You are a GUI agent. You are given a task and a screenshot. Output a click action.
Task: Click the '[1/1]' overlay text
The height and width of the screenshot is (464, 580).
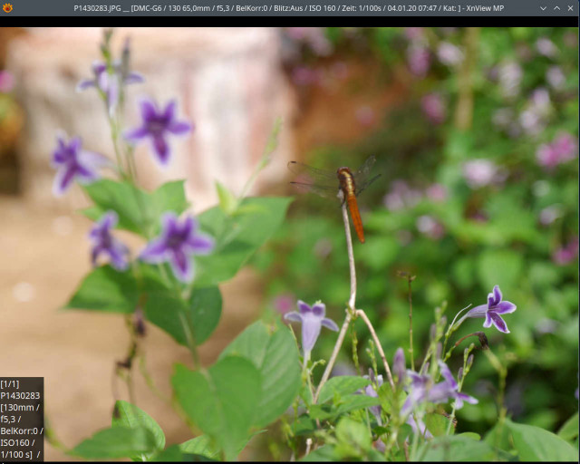(10, 383)
